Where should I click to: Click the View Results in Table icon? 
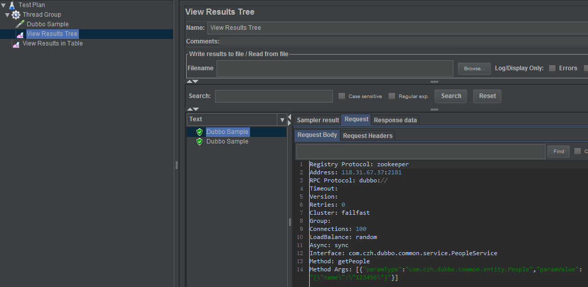tap(16, 44)
